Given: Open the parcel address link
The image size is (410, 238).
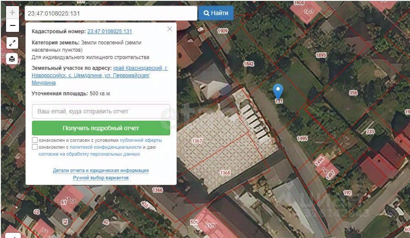Looking at the screenshot, I should pyautogui.click(x=100, y=75).
